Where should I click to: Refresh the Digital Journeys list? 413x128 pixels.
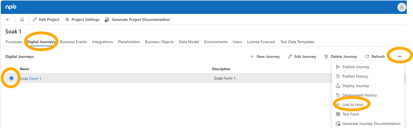click(375, 56)
